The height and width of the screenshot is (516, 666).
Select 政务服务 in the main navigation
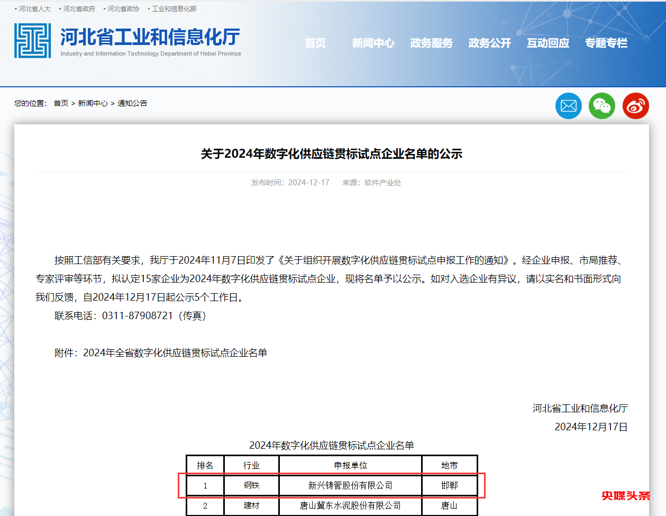point(431,43)
